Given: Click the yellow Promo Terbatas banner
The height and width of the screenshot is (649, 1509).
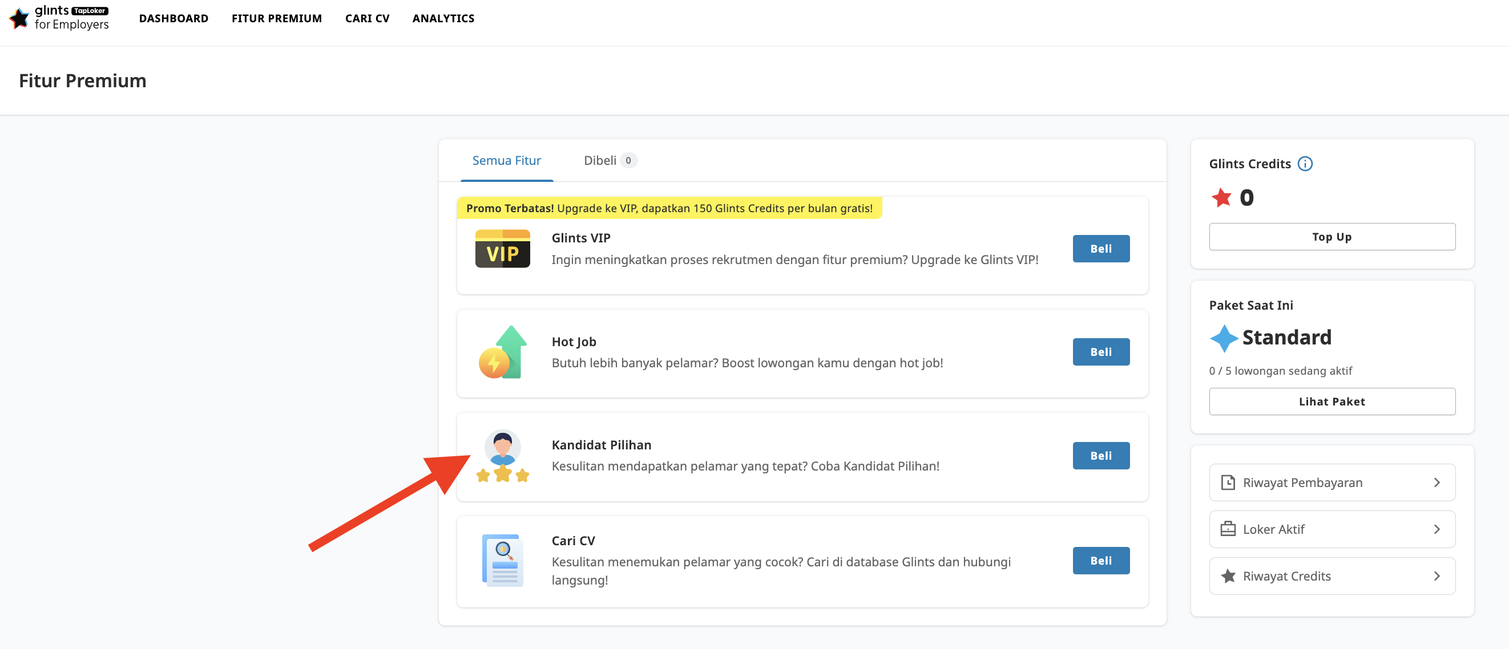Looking at the screenshot, I should pos(668,208).
